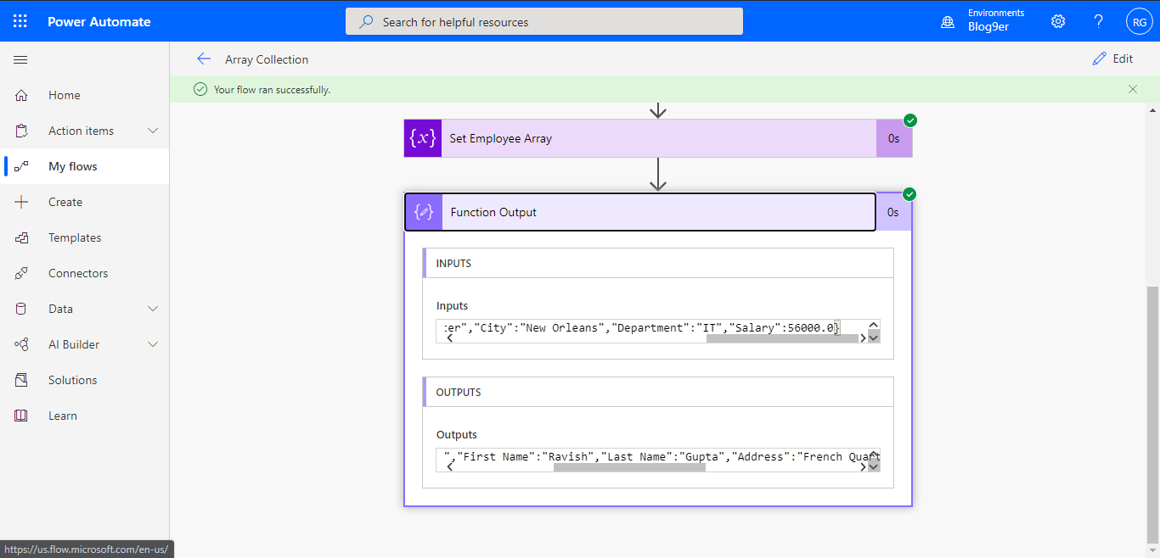
Task: Click the Create plus icon
Action: click(21, 202)
